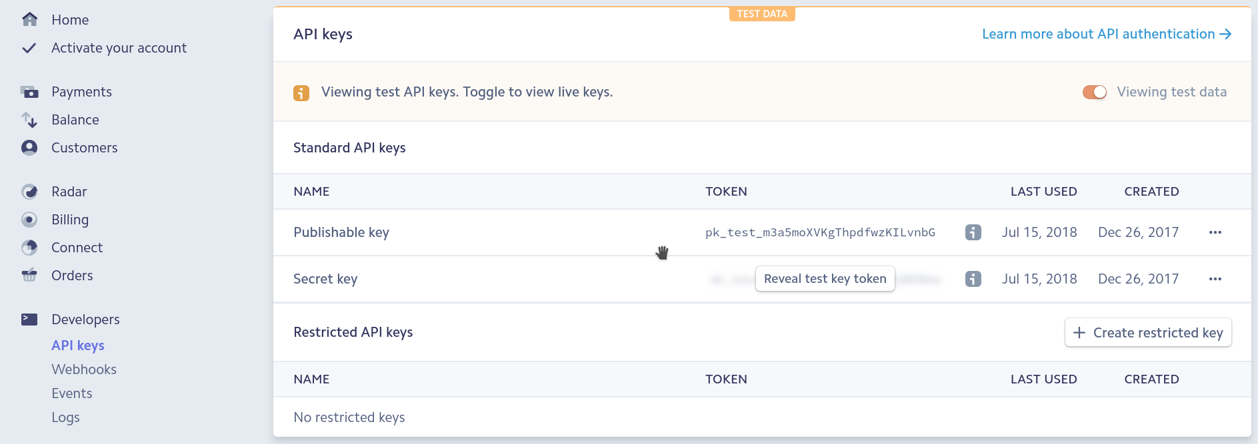Click Create restricted key button
The height and width of the screenshot is (444, 1258).
click(1147, 333)
